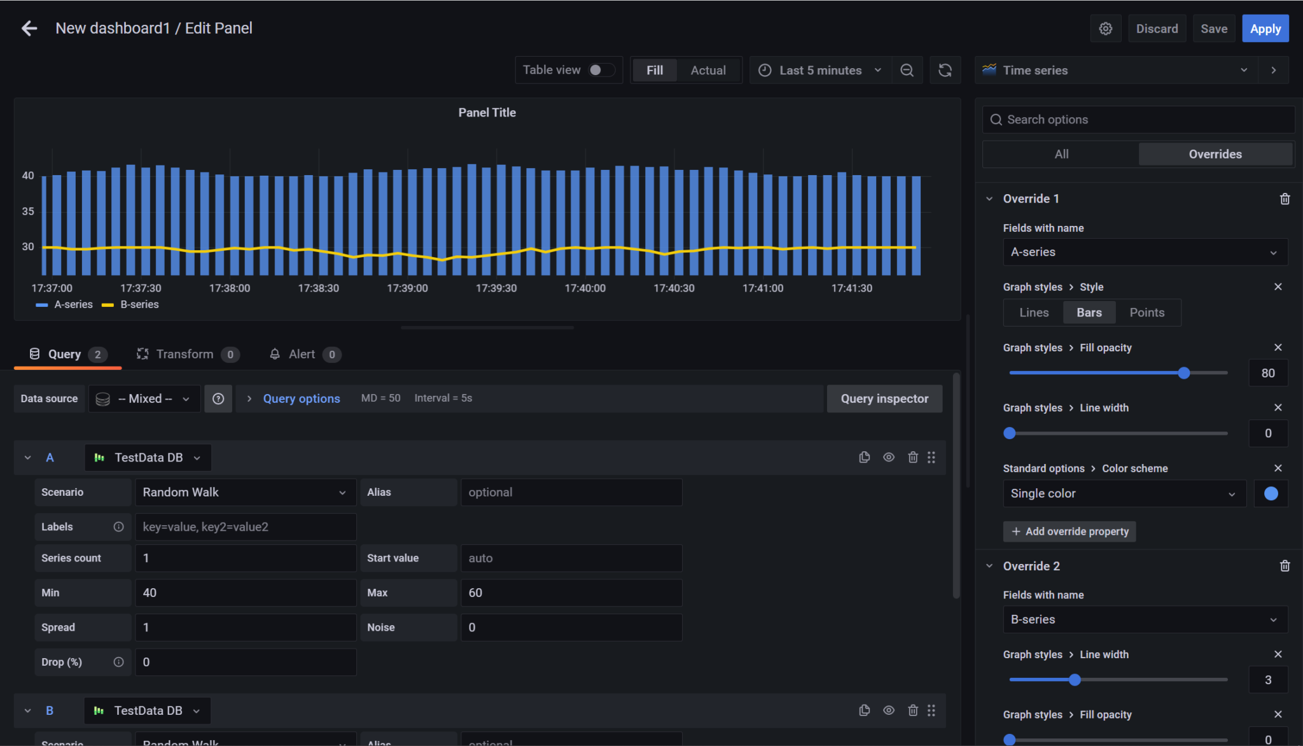The height and width of the screenshot is (746, 1303).
Task: Click the blue single color swatch
Action: click(x=1271, y=493)
